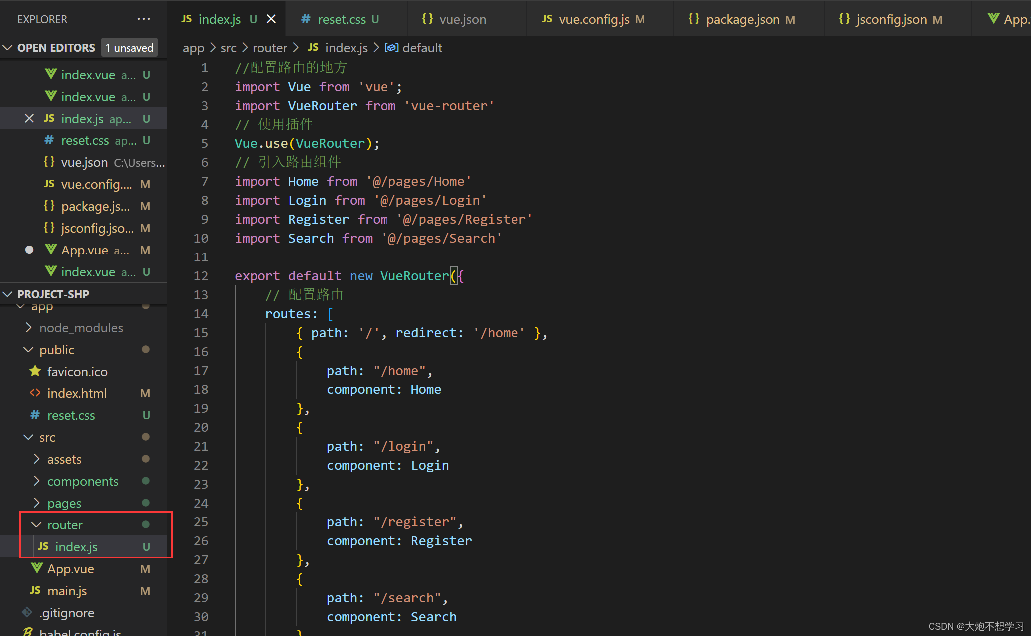Click the Vue icon beside App.vue in src
Screen dimensions: 1031x636
[36, 568]
